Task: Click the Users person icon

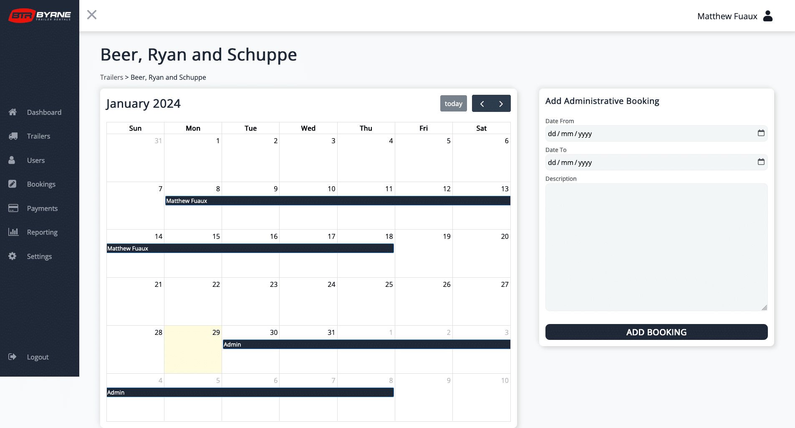Action: 12,160
